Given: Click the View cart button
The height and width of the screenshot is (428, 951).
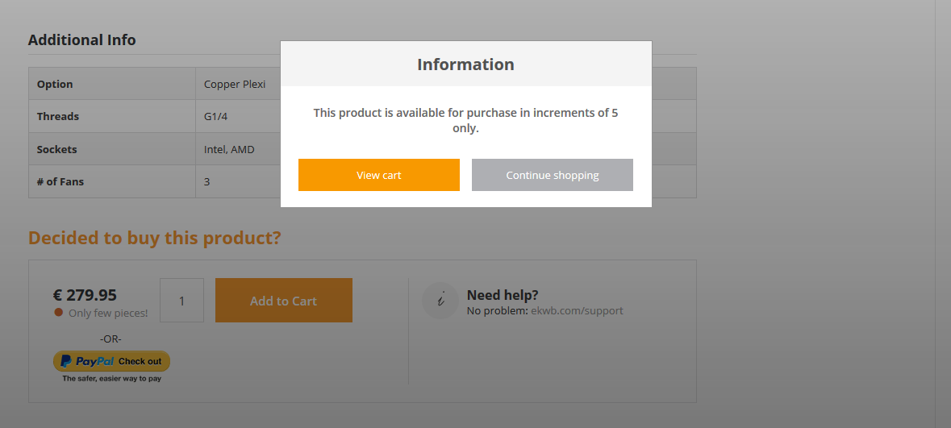Looking at the screenshot, I should tap(378, 175).
